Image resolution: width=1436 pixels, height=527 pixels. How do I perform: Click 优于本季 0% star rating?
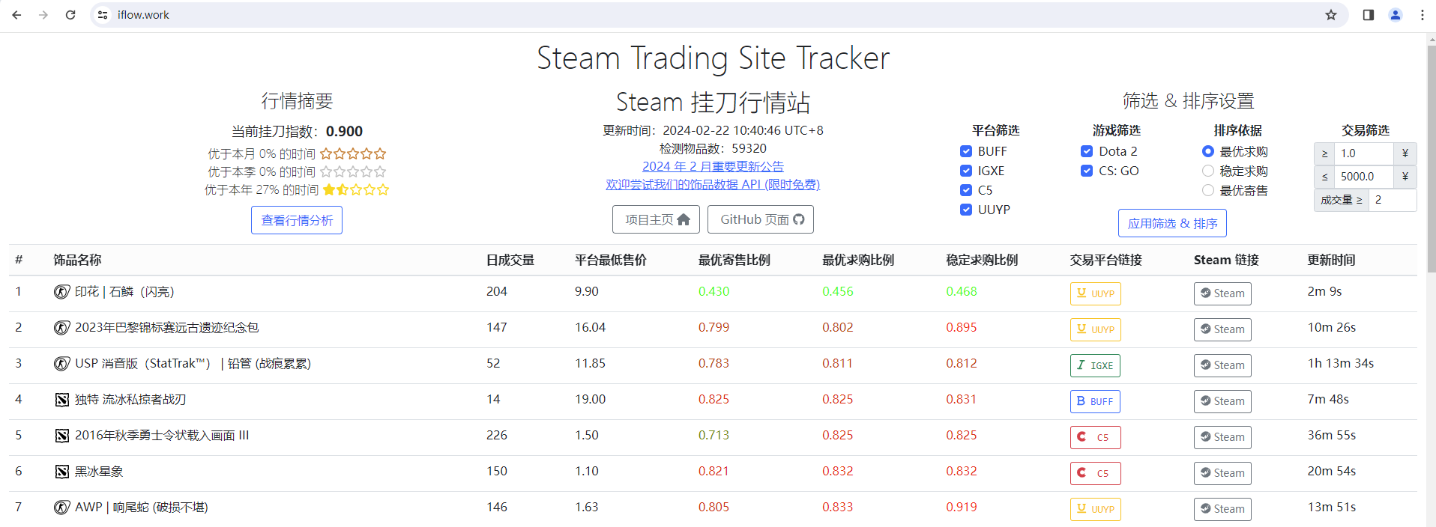pyautogui.click(x=353, y=172)
